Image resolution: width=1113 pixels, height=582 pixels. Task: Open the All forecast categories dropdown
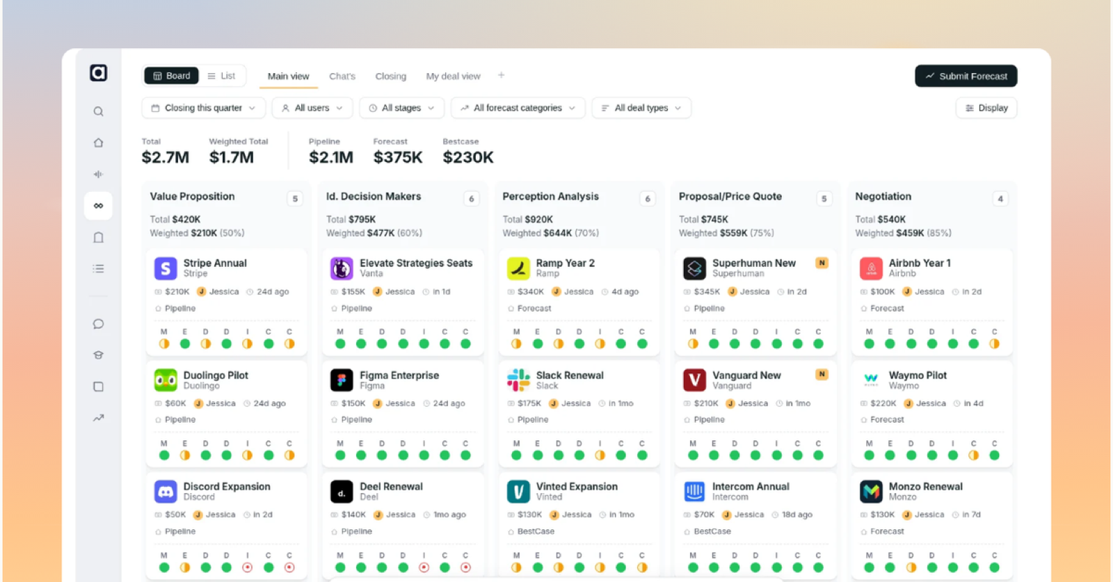518,108
